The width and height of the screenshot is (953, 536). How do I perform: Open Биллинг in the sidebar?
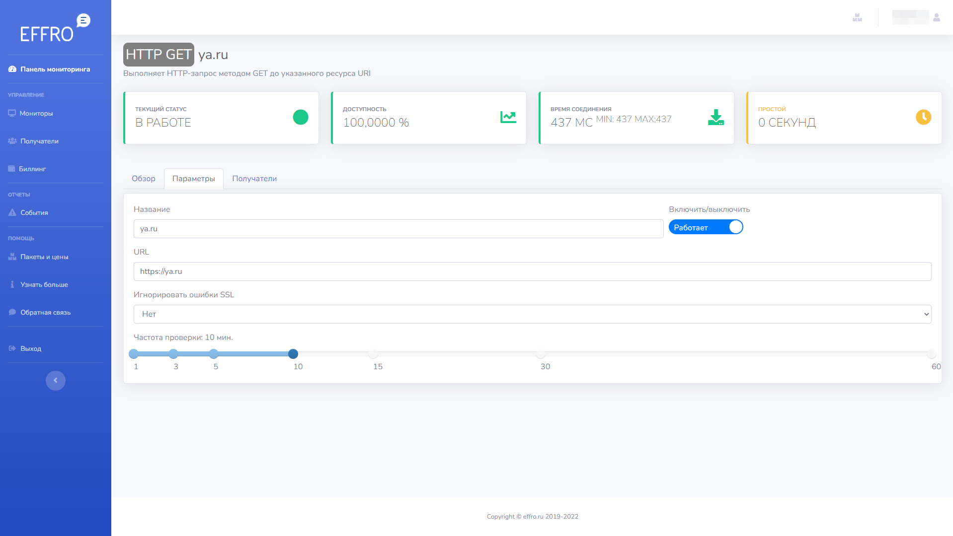click(x=32, y=169)
